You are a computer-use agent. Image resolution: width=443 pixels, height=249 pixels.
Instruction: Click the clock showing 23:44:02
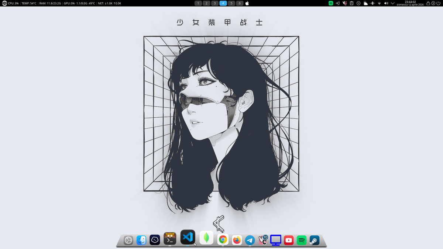point(410,2)
